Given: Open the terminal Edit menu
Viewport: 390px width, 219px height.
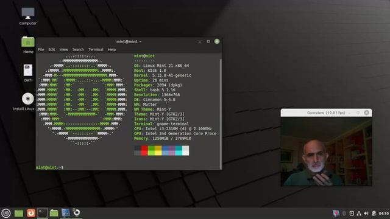Looking at the screenshot, I should pos(52,49).
